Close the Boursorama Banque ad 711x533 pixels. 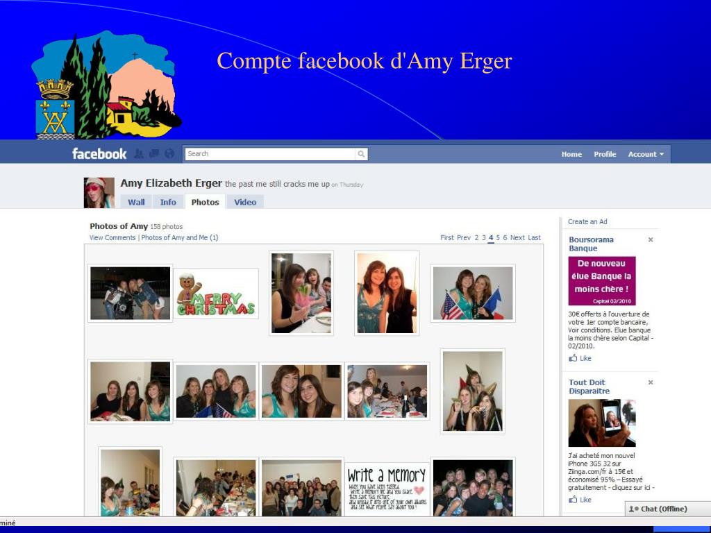point(650,239)
